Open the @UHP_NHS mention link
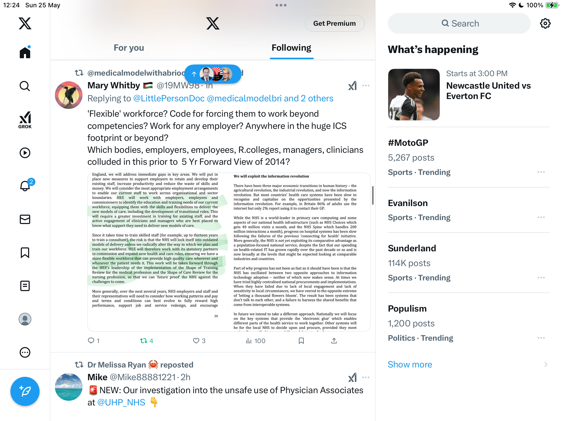Viewport: 562px width, 421px height. pos(121,402)
